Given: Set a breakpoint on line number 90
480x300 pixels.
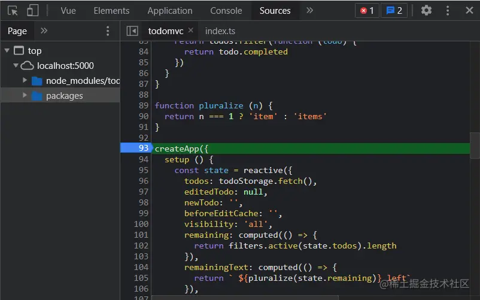Looking at the screenshot, I should click(143, 116).
